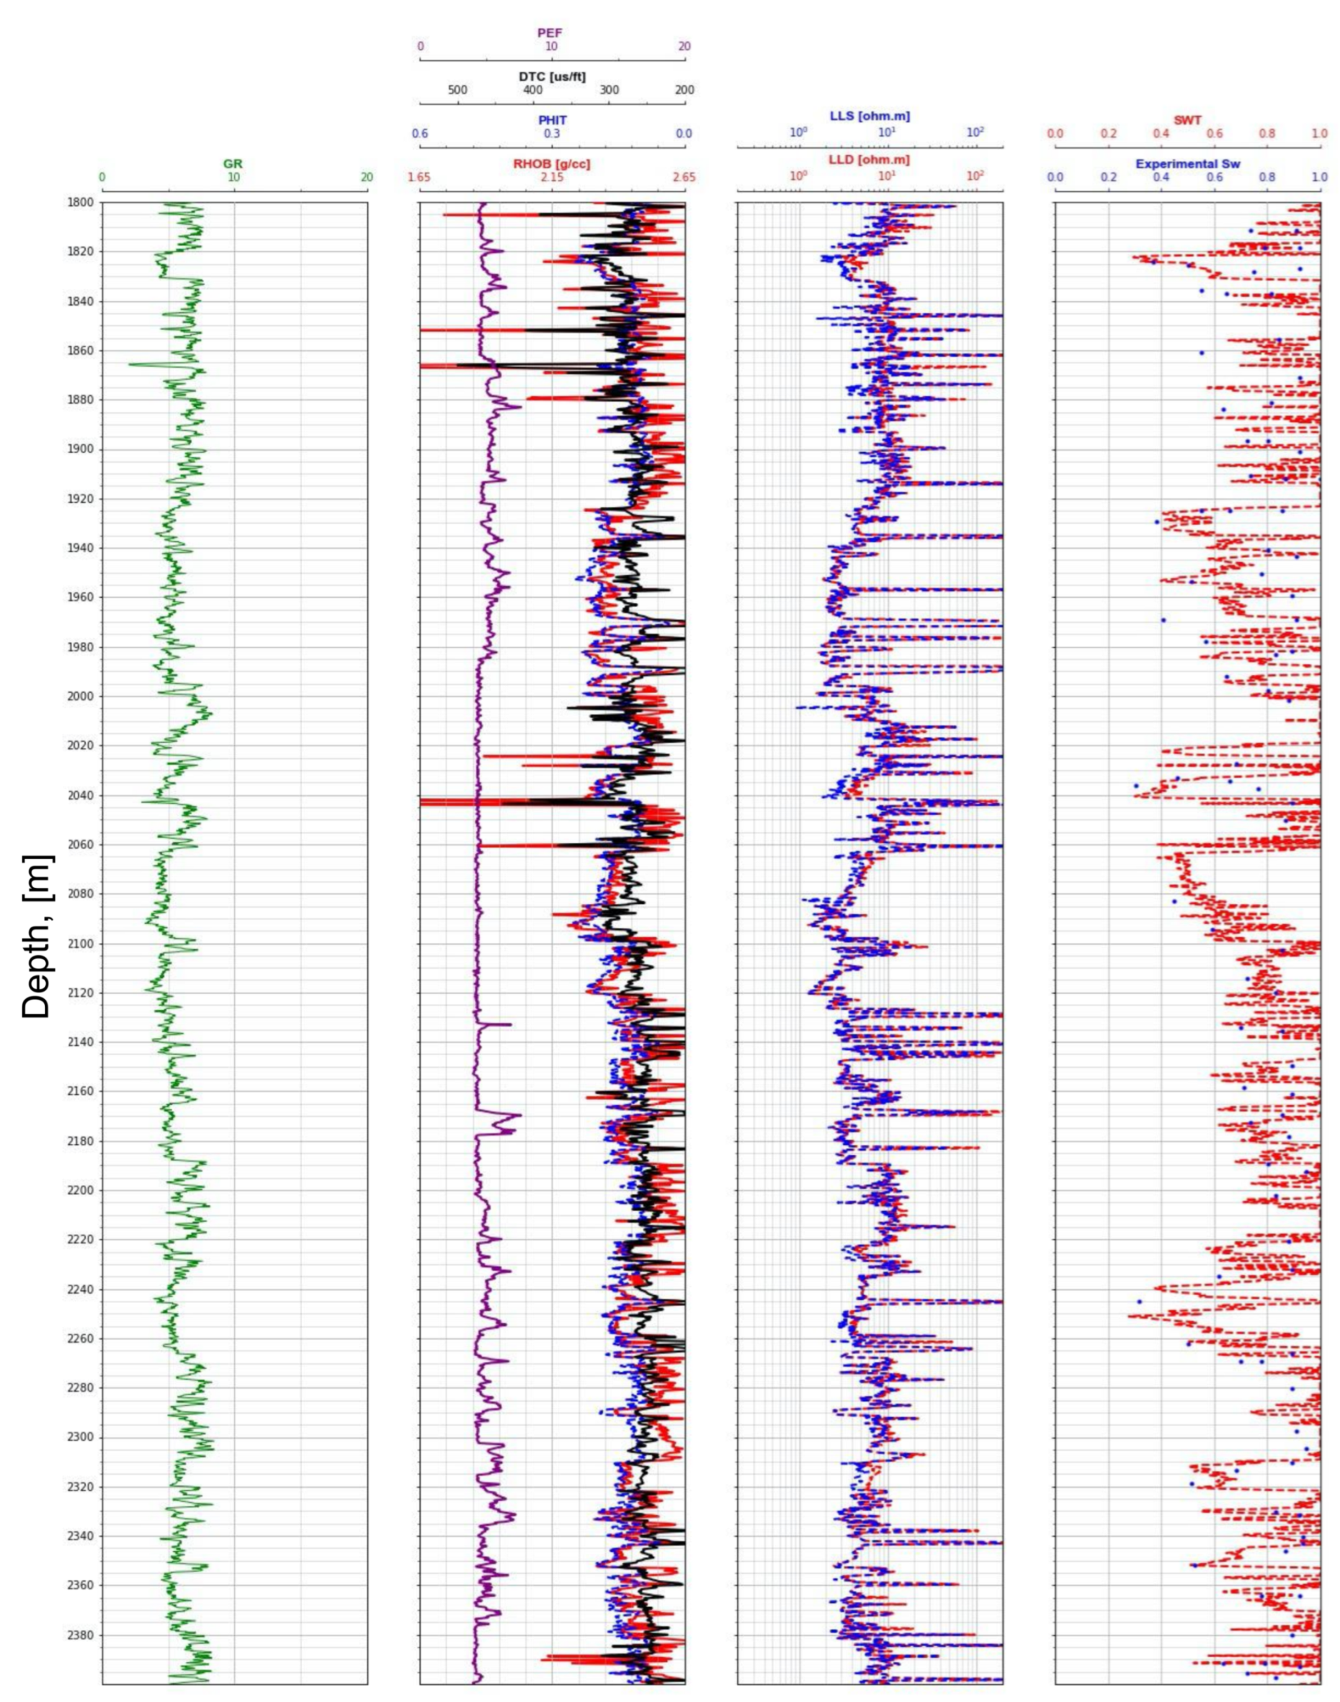Click the RHOB [g/cc] axis label
The width and height of the screenshot is (1340, 1702).
tap(552, 163)
